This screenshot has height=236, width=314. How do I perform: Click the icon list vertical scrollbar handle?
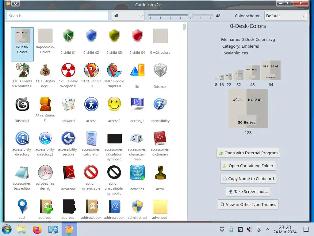[184, 27]
